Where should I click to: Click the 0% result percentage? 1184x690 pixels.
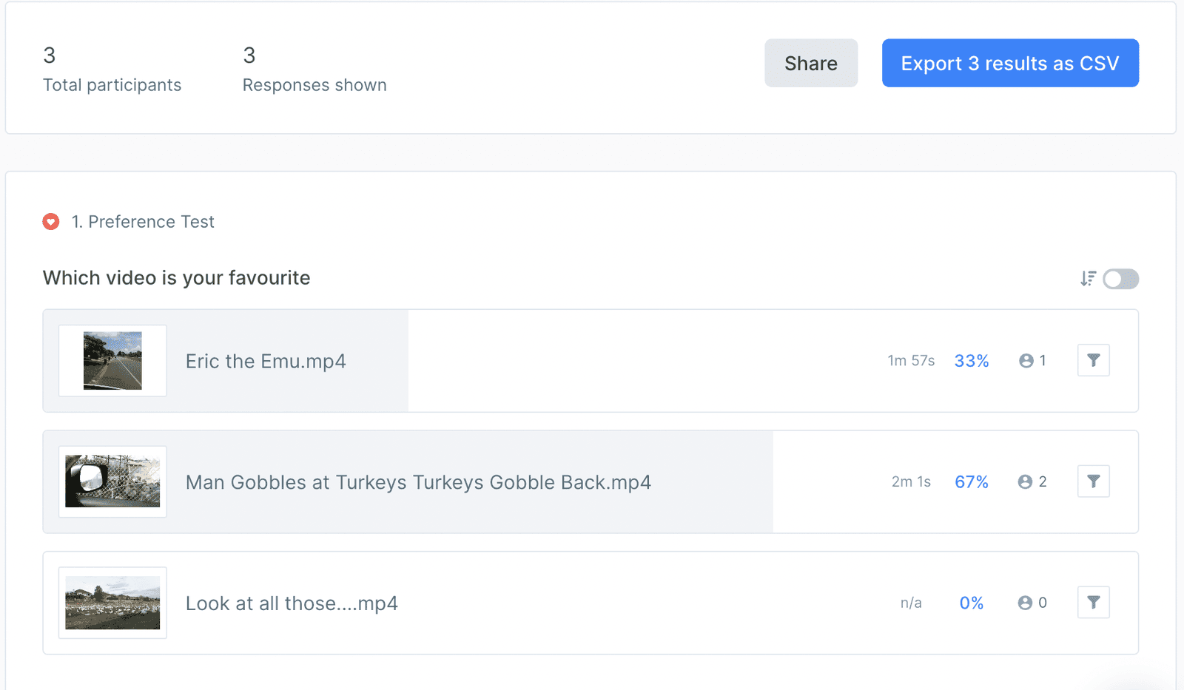click(x=971, y=603)
